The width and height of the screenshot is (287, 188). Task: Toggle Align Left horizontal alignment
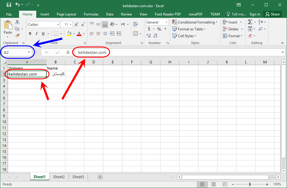coord(92,33)
